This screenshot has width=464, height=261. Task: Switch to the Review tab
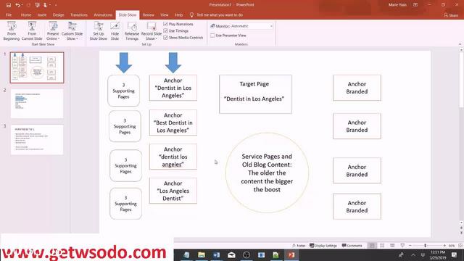pyautogui.click(x=148, y=14)
